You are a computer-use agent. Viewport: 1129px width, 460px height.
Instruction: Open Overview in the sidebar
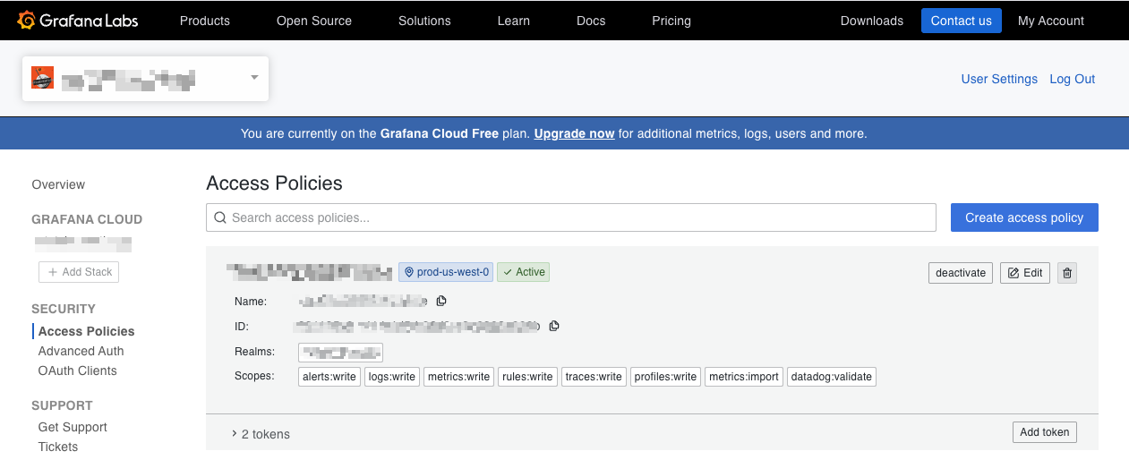tap(58, 184)
